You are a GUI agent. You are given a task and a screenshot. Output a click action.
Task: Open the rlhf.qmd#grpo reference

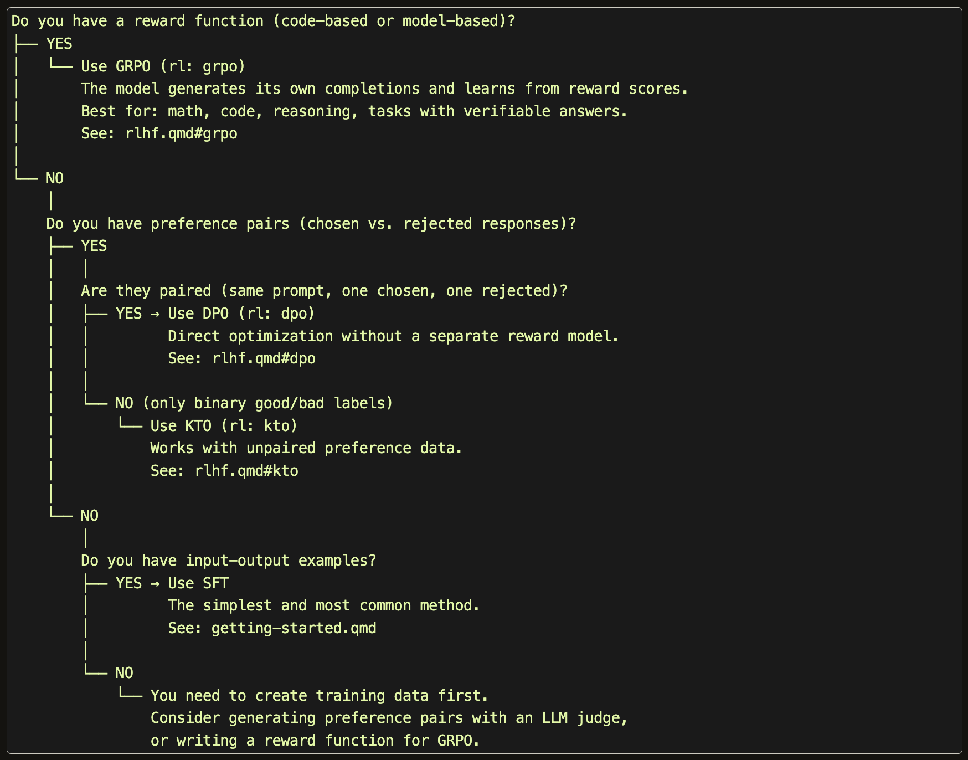point(181,133)
